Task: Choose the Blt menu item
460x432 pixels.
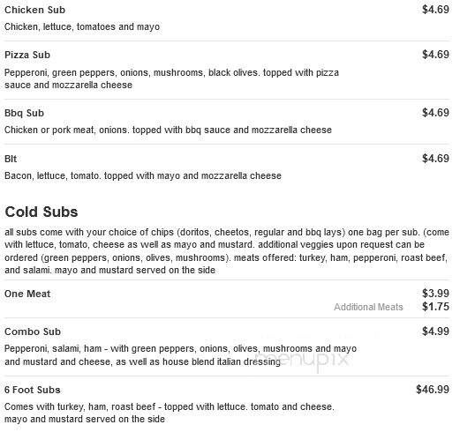Action: click(x=11, y=159)
